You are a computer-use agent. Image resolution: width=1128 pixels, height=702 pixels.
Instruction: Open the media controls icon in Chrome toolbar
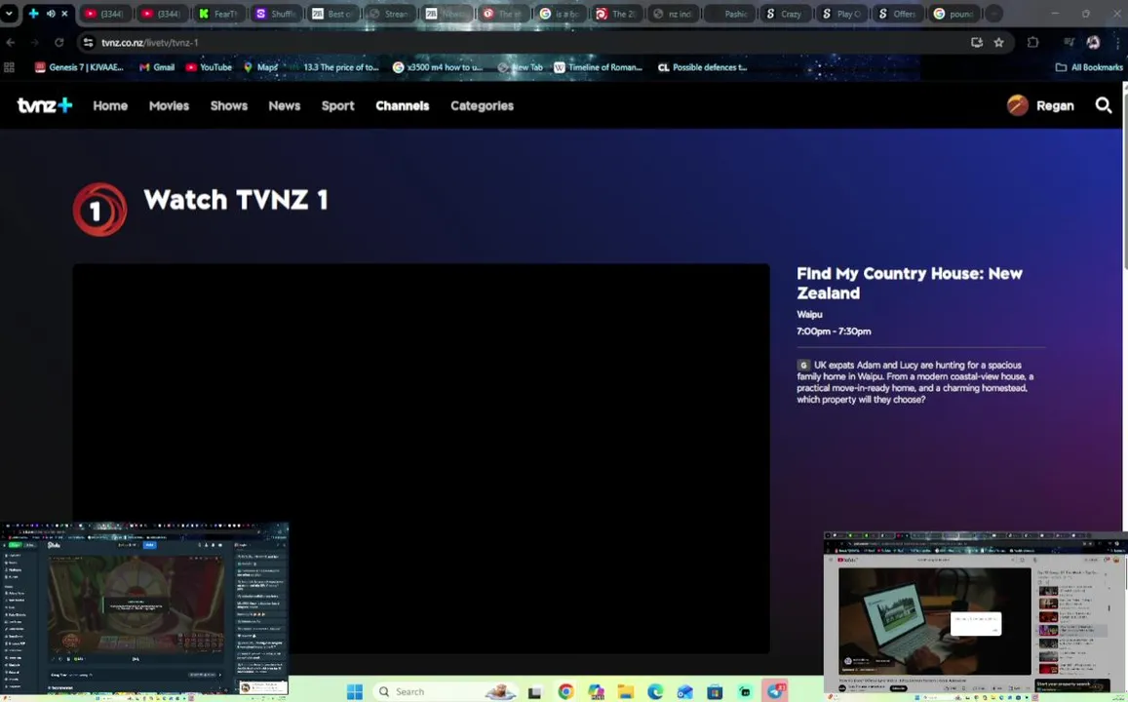pos(1069,43)
